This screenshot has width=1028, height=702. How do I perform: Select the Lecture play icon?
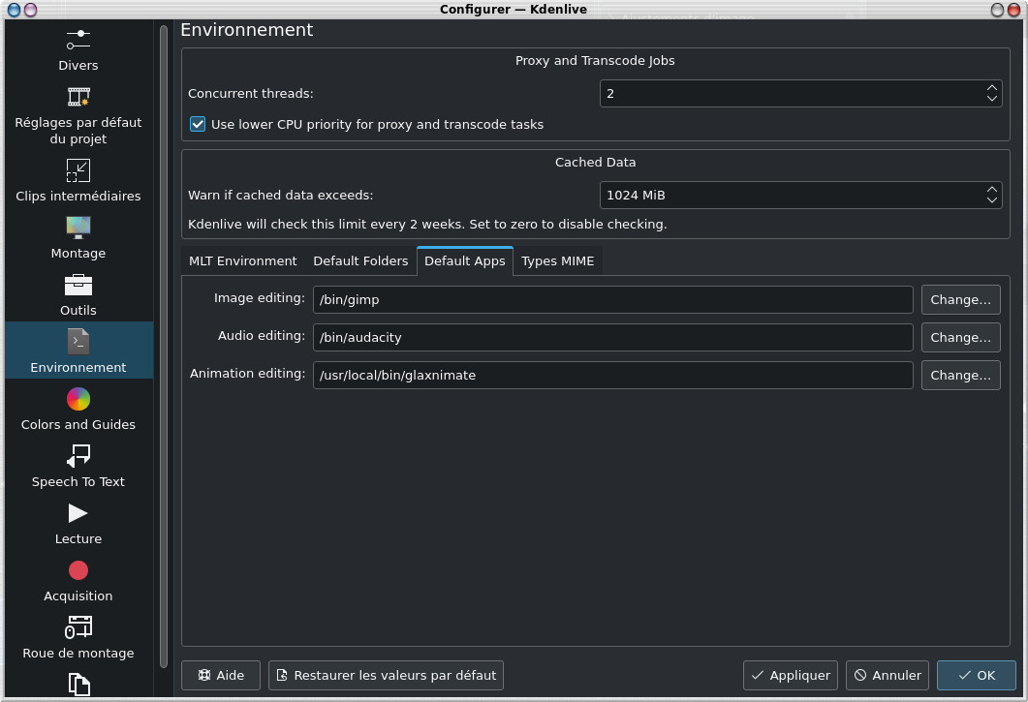tap(78, 513)
